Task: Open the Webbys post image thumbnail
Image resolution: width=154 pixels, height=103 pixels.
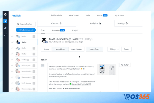Action: tap(107, 70)
